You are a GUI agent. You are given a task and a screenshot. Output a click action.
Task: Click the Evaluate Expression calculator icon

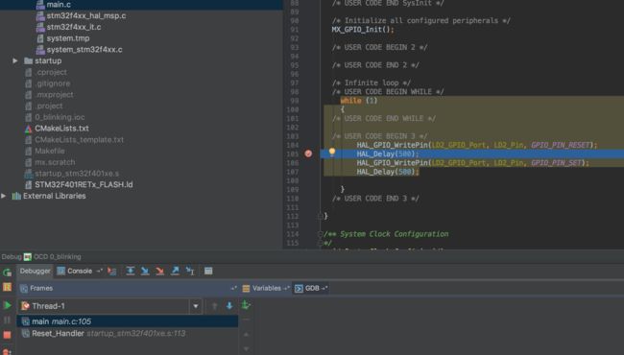click(208, 272)
